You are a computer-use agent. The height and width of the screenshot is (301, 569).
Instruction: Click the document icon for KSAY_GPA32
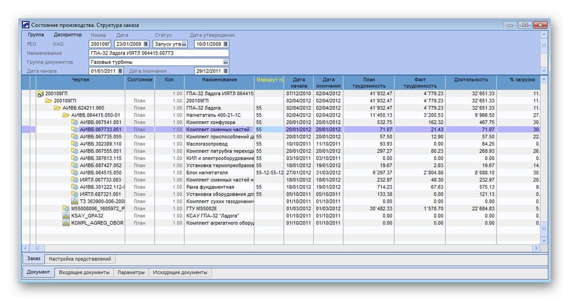66,215
